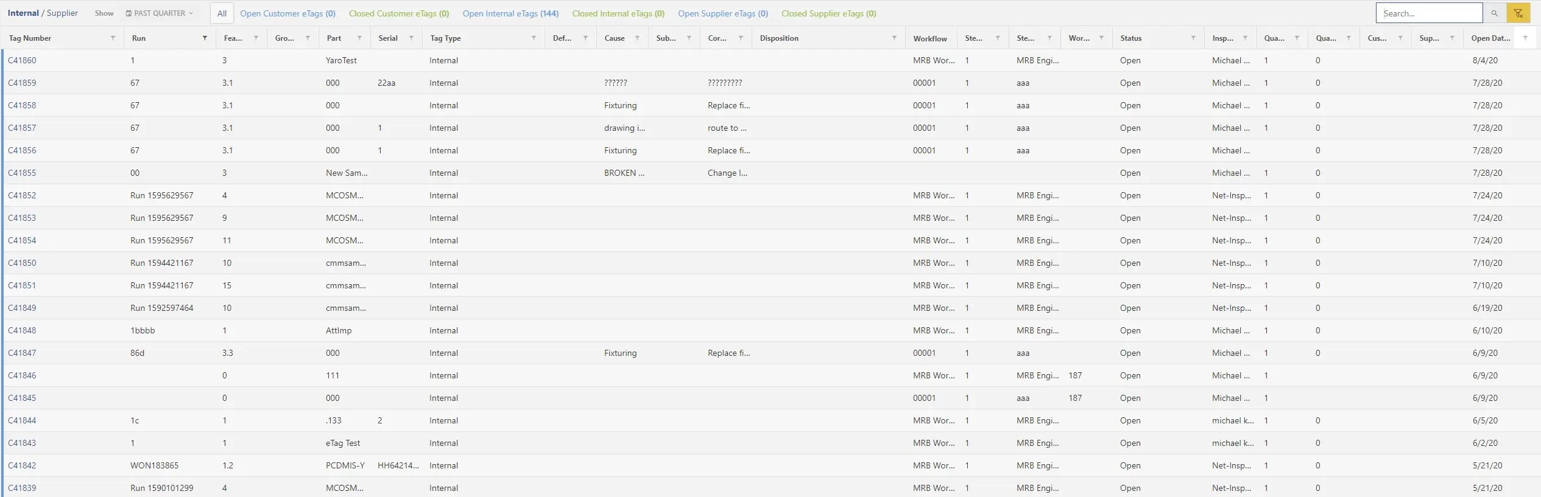Click the magnifier search button
Image resolution: width=1541 pixels, height=497 pixels.
[1494, 13]
